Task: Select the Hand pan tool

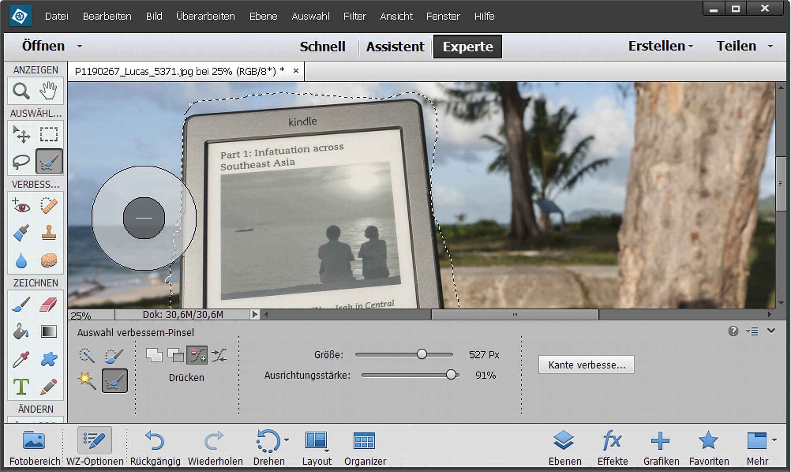Action: pos(48,91)
